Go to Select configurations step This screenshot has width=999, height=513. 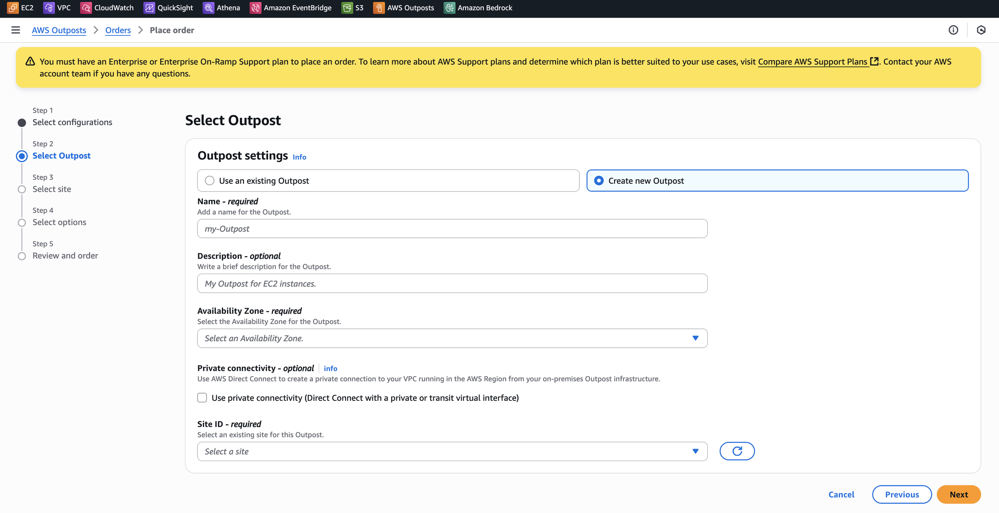pos(72,122)
